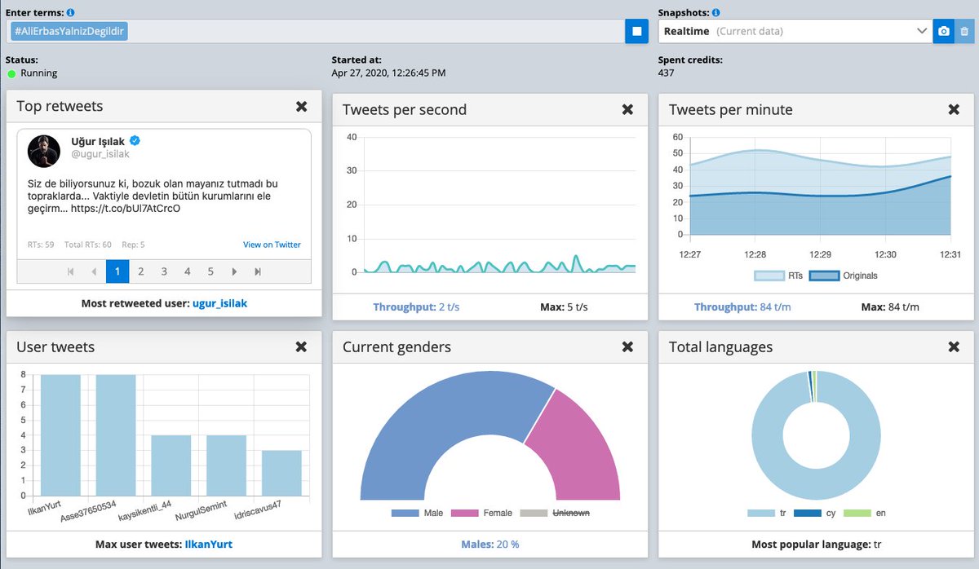This screenshot has width=979, height=569.
Task: Click the idriscavus47 bar in User tweets chart
Action: point(282,473)
